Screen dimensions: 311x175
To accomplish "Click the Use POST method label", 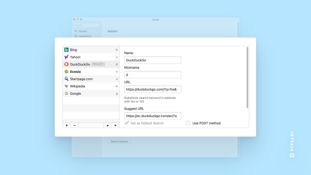I will 207,123.
